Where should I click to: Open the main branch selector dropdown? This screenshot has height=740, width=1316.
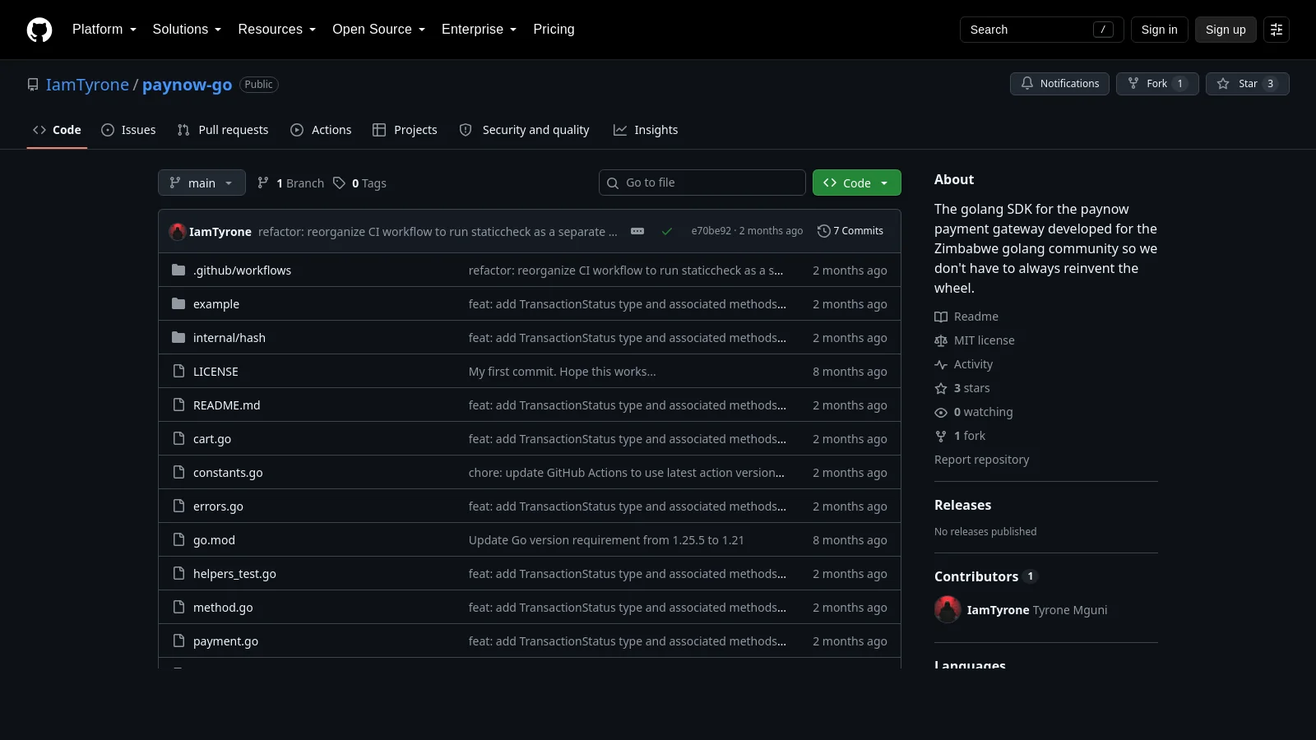[202, 183]
